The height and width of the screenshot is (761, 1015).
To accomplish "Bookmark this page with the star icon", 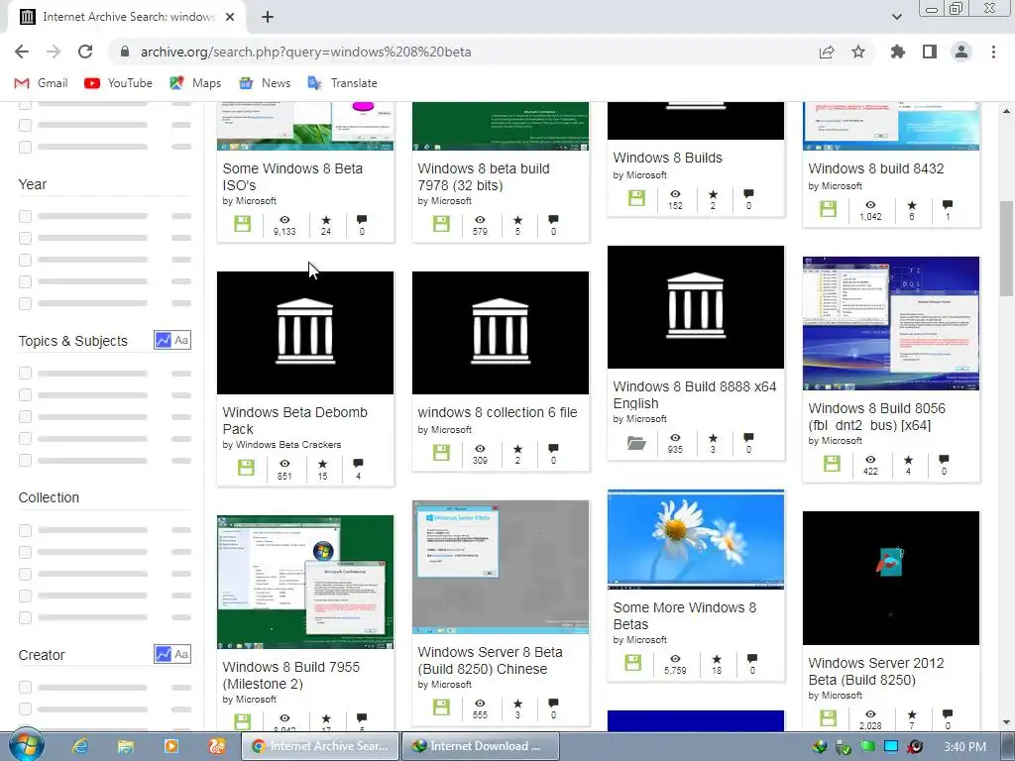I will point(858,52).
